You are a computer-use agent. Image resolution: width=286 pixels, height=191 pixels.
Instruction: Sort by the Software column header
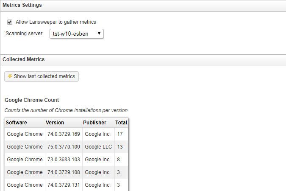coord(17,123)
